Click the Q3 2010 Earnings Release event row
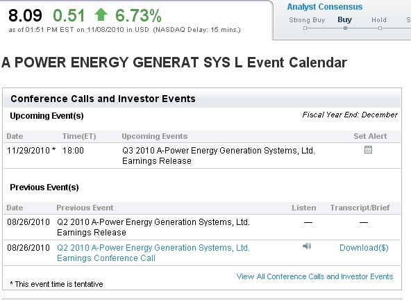Image resolution: width=411 pixels, height=300 pixels. pos(202,156)
